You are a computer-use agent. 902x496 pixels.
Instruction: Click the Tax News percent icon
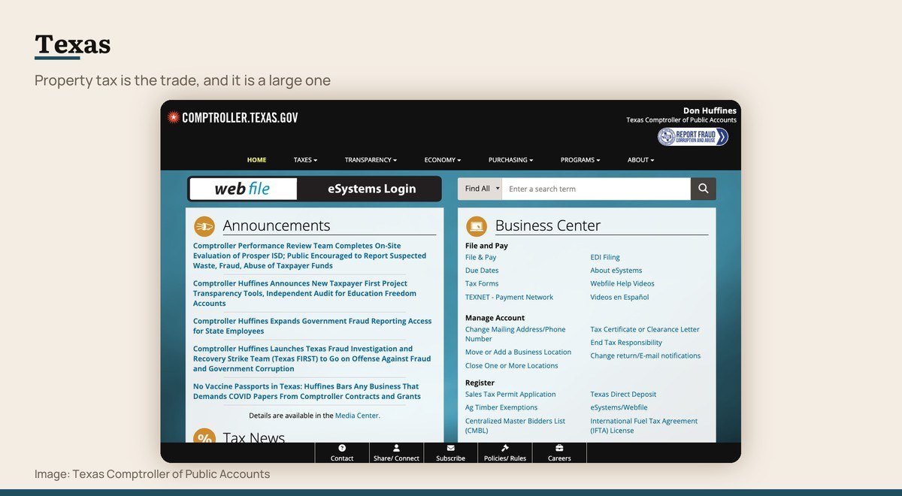pos(204,436)
